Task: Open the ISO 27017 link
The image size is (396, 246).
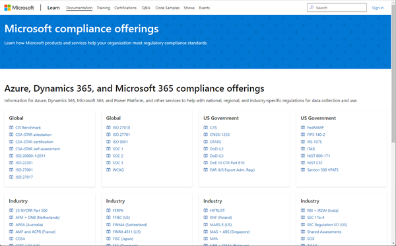Action: pyautogui.click(x=24, y=177)
